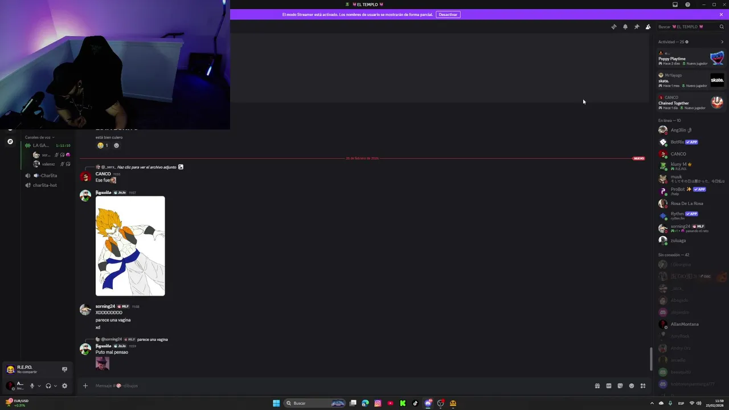Screen dimensions: 729x410
Task: Click the search magnifier in server search
Action: tap(722, 27)
